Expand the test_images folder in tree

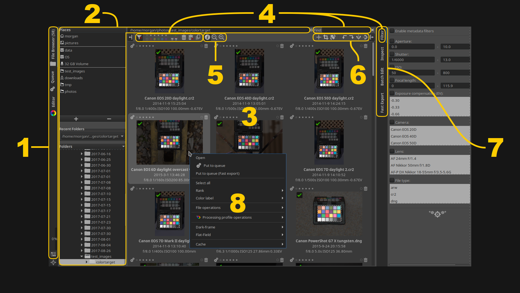click(82, 256)
